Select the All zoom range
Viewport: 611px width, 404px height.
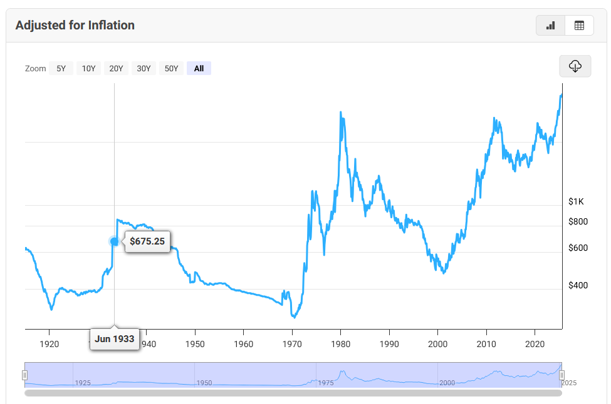(199, 69)
